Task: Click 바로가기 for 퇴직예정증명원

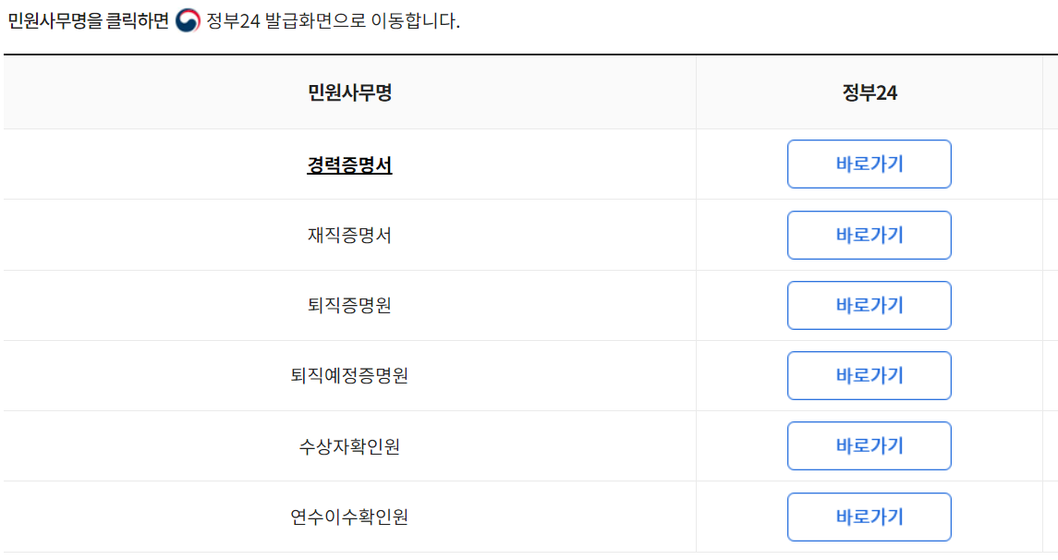Action: (869, 375)
